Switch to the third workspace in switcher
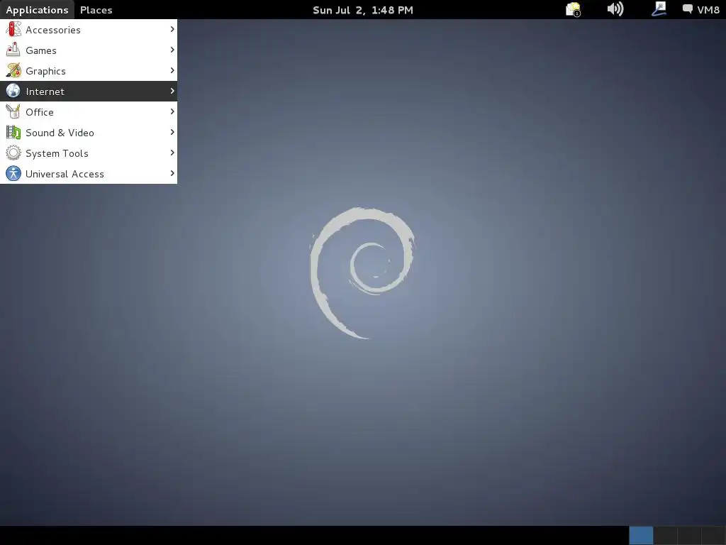 click(689, 535)
